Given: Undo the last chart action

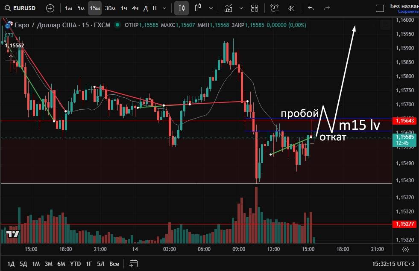Looking at the screenshot, I should point(311,8).
